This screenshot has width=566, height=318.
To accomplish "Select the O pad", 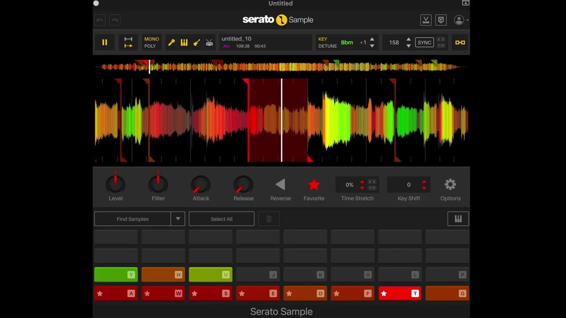I will pyautogui.click(x=352, y=275).
